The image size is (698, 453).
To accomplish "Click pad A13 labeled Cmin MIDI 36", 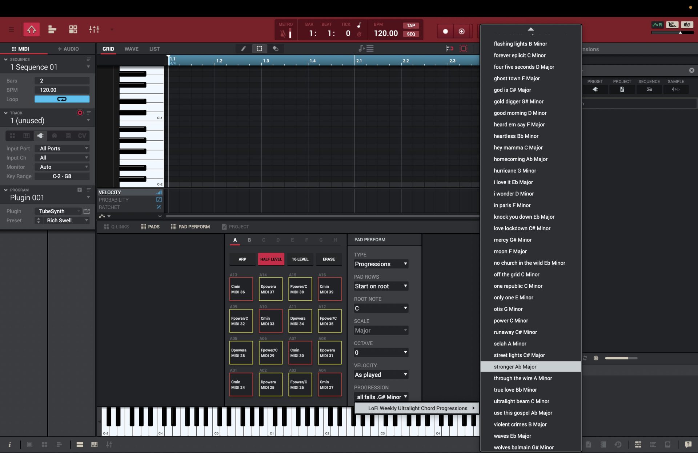I will coord(241,289).
